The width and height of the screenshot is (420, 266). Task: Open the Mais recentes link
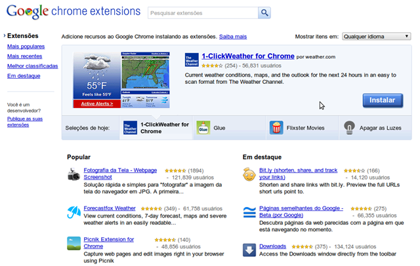[x=25, y=56]
